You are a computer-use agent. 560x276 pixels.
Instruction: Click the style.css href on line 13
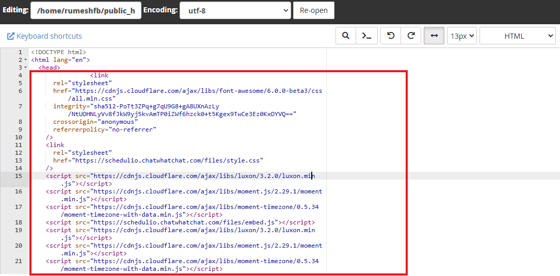tap(158, 160)
